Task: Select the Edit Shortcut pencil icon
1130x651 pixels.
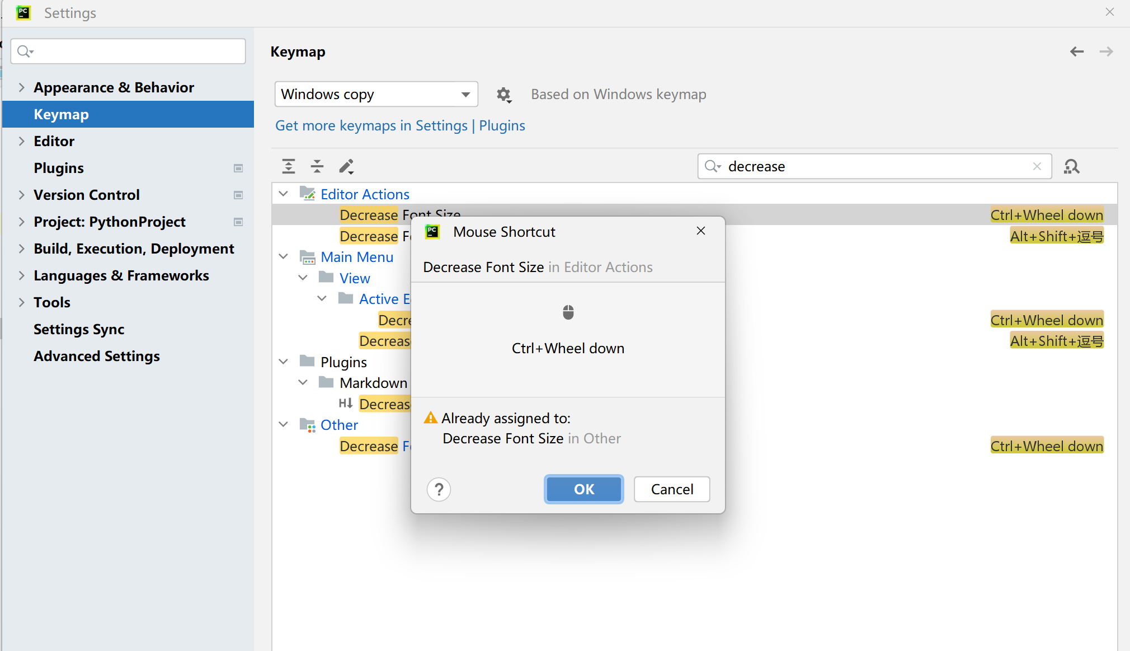Action: (x=346, y=166)
